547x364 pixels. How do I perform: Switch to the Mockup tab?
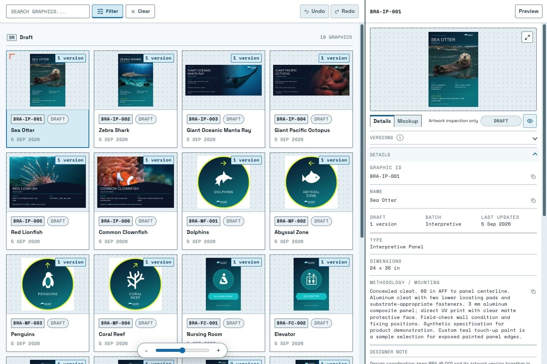tap(408, 121)
